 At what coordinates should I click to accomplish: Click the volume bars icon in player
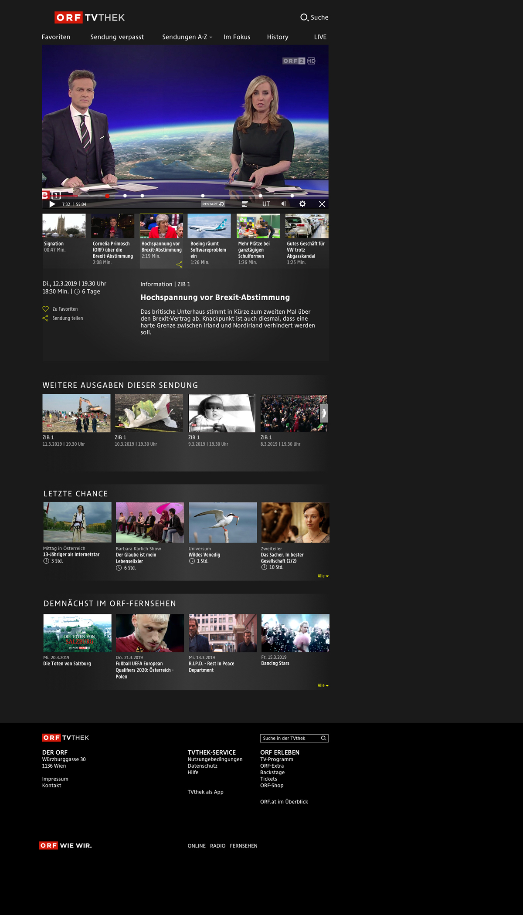283,203
